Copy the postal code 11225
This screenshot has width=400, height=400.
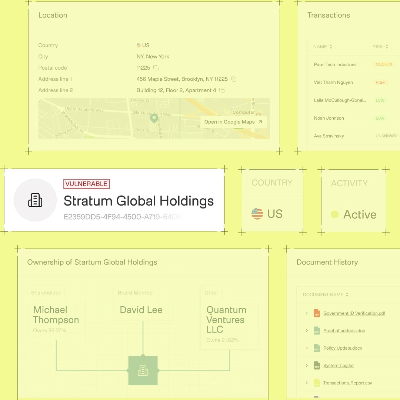(x=156, y=68)
